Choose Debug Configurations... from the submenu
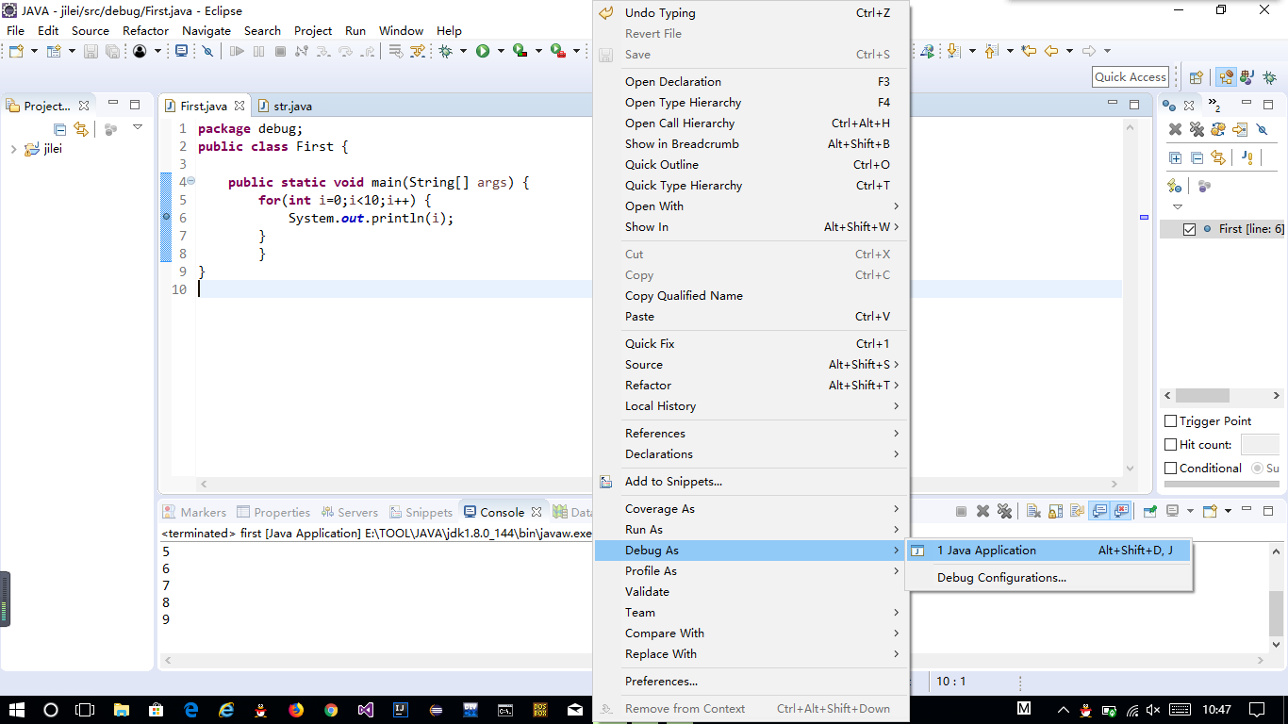This screenshot has height=724, width=1288. tap(1001, 578)
